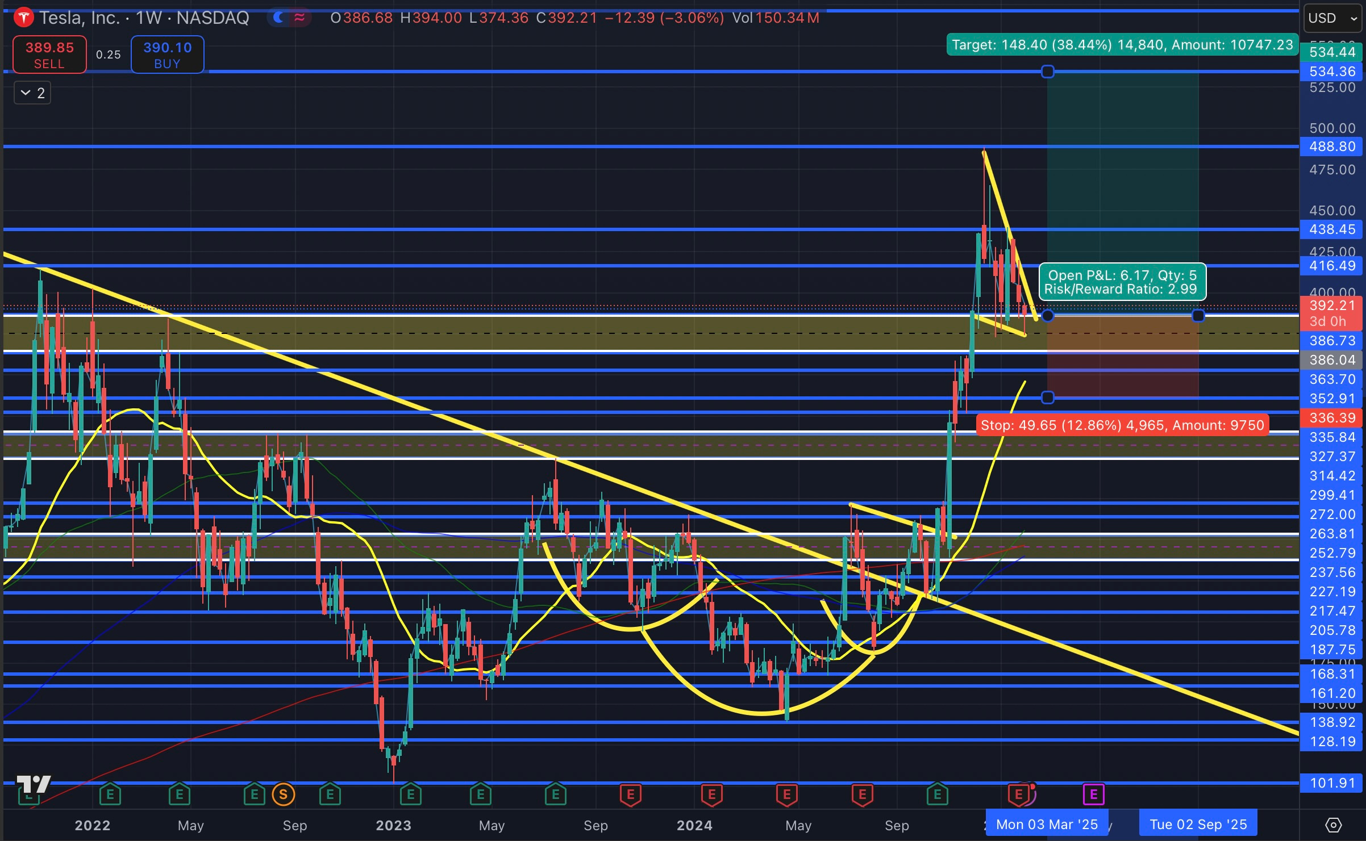Toggle the extended hours moon indicator
Screen dimensions: 1366x841
click(x=278, y=18)
